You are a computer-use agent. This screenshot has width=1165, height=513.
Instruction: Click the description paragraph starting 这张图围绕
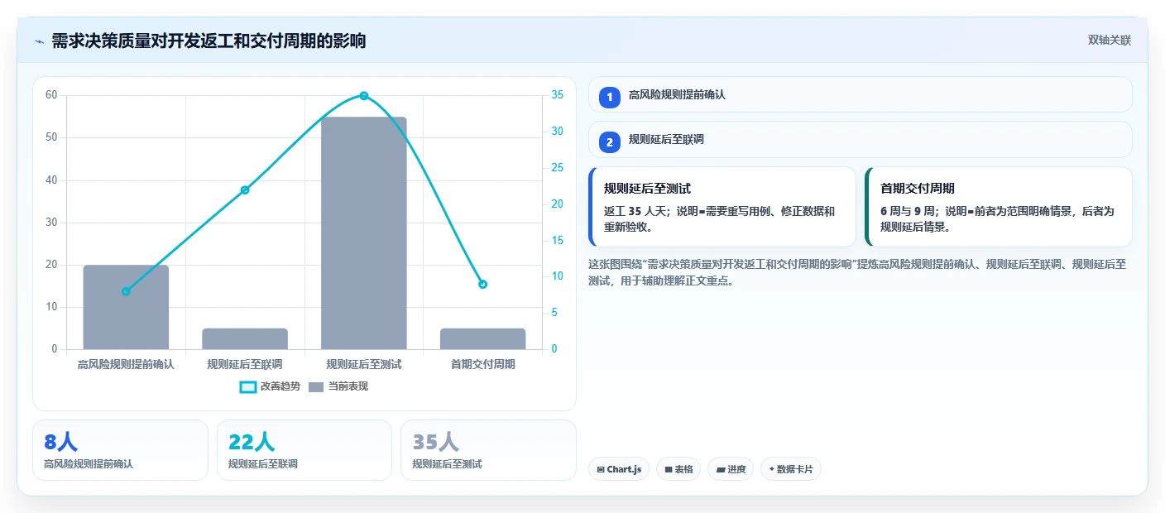pyautogui.click(x=857, y=272)
